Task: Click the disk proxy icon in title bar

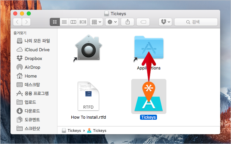Action: [106, 14]
